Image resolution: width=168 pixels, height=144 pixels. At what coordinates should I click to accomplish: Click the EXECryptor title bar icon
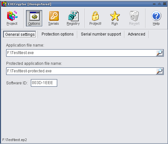point(4,4)
